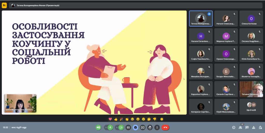Turn on closed captions
This screenshot has width=265, height=133.
[128, 127]
